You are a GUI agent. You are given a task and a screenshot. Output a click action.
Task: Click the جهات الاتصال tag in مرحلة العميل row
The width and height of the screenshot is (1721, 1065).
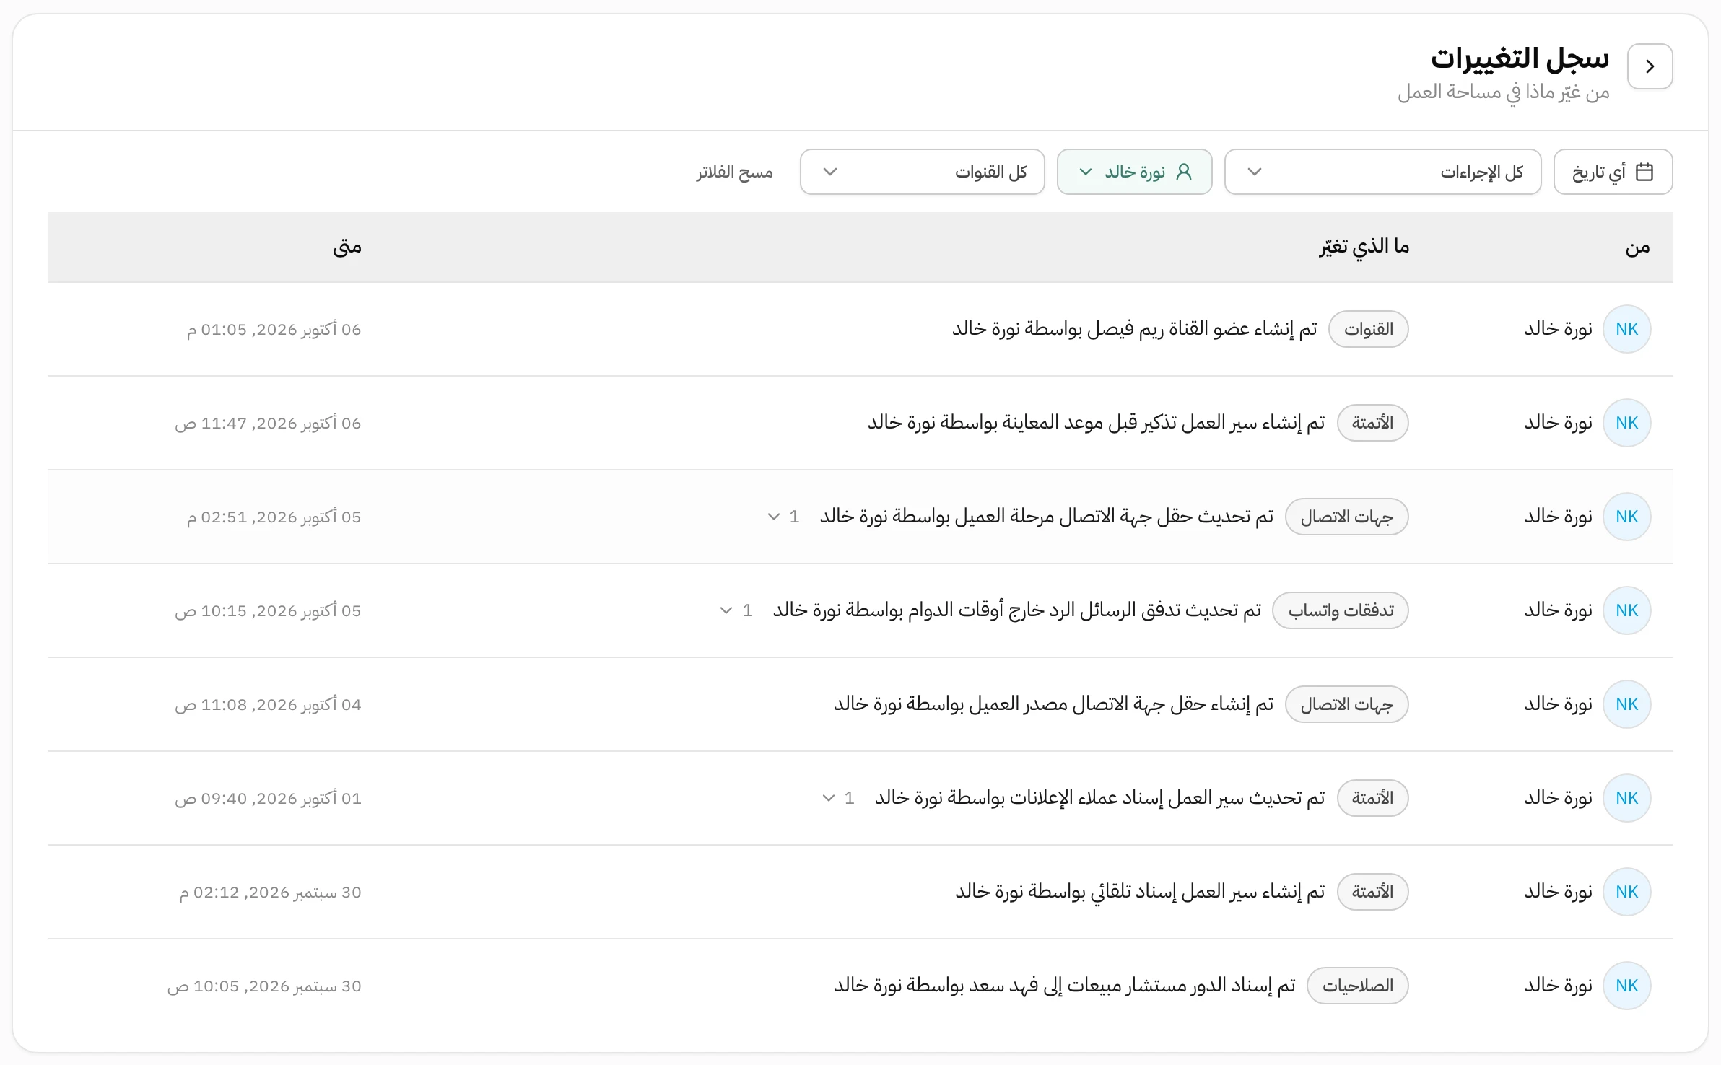(x=1347, y=517)
